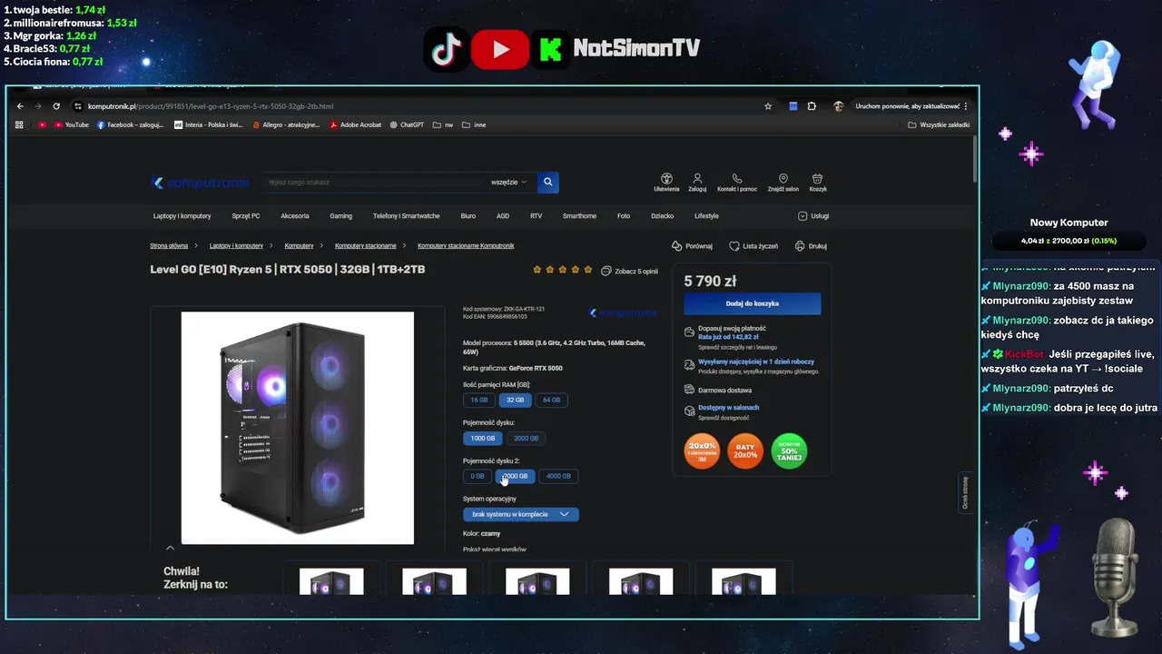Open the Koszyk cart icon
This screenshot has width=1162, height=654.
click(x=818, y=183)
